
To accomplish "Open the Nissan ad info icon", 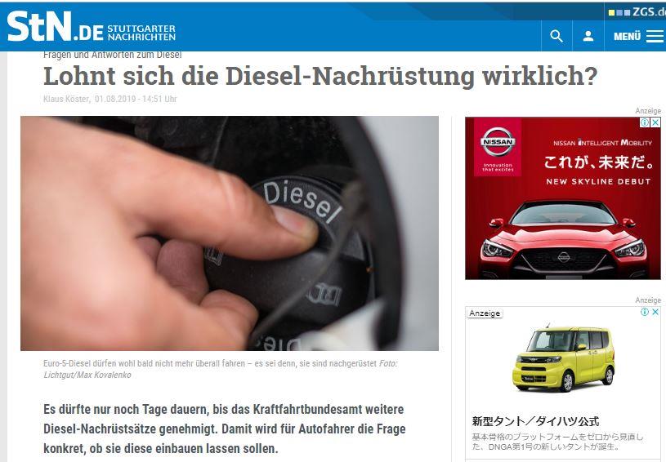I will point(646,122).
